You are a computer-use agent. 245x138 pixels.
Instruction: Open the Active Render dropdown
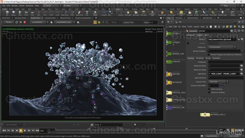(x=13, y=125)
